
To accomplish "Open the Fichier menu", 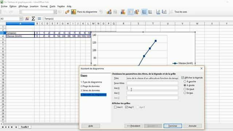I will click(x=4, y=7).
